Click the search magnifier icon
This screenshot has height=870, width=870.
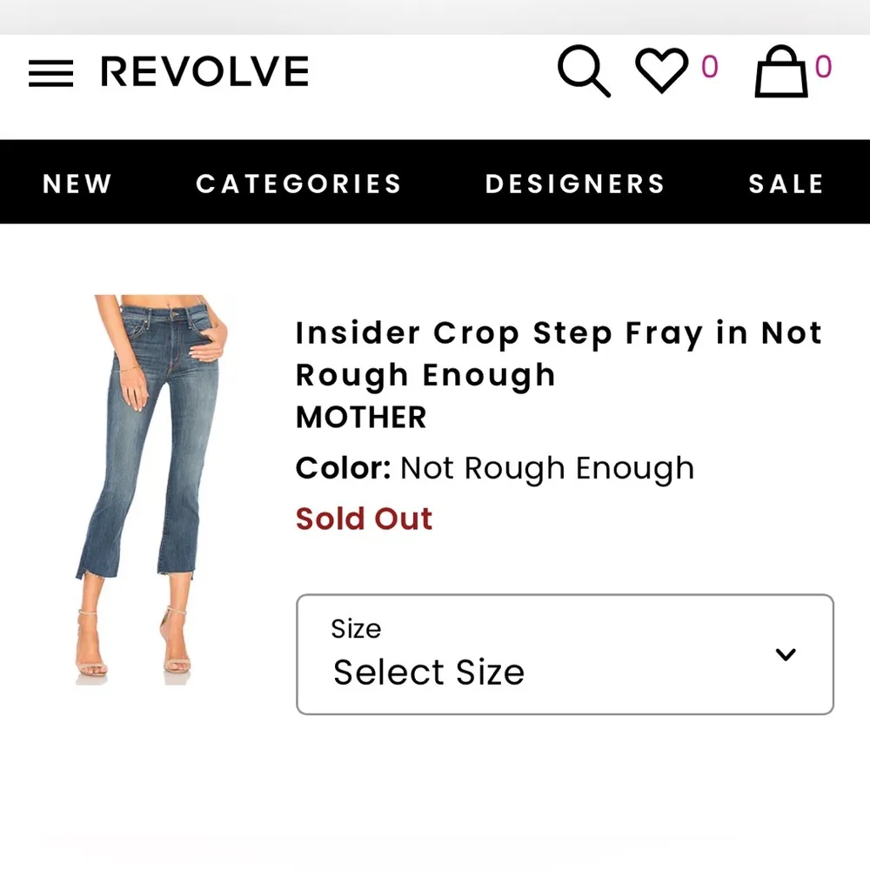[x=584, y=70]
